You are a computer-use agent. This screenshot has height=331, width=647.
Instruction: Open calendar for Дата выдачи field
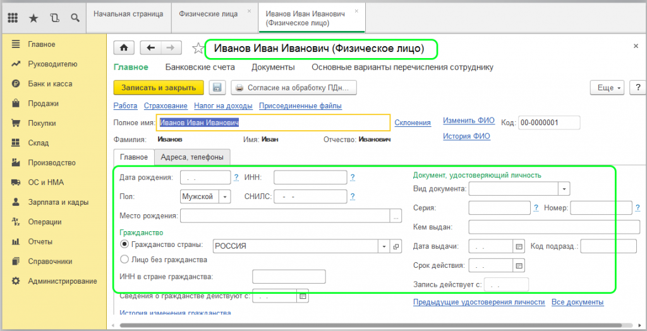point(519,246)
